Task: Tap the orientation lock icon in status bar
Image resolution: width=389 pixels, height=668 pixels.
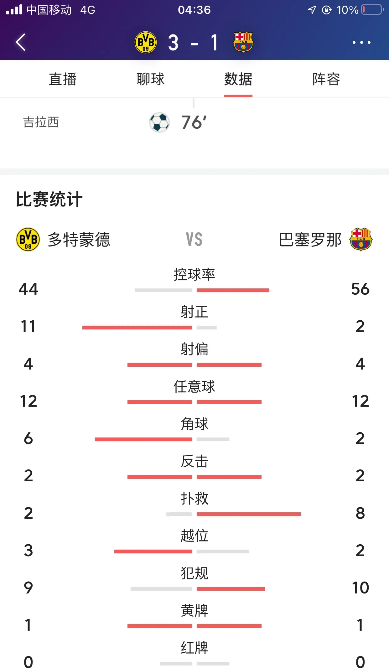Action: pos(327,10)
